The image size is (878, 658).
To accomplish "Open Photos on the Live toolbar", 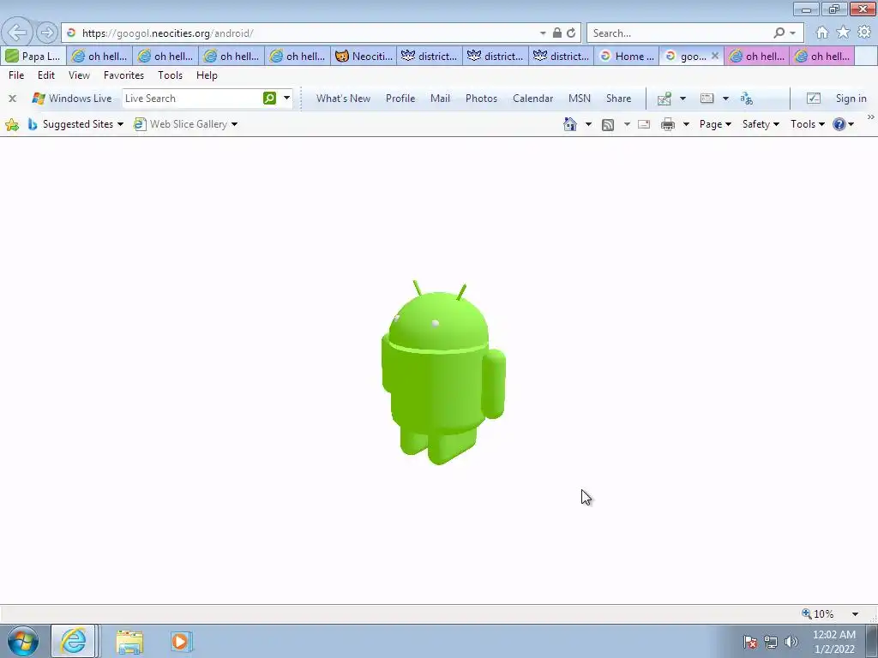I will 481,99.
